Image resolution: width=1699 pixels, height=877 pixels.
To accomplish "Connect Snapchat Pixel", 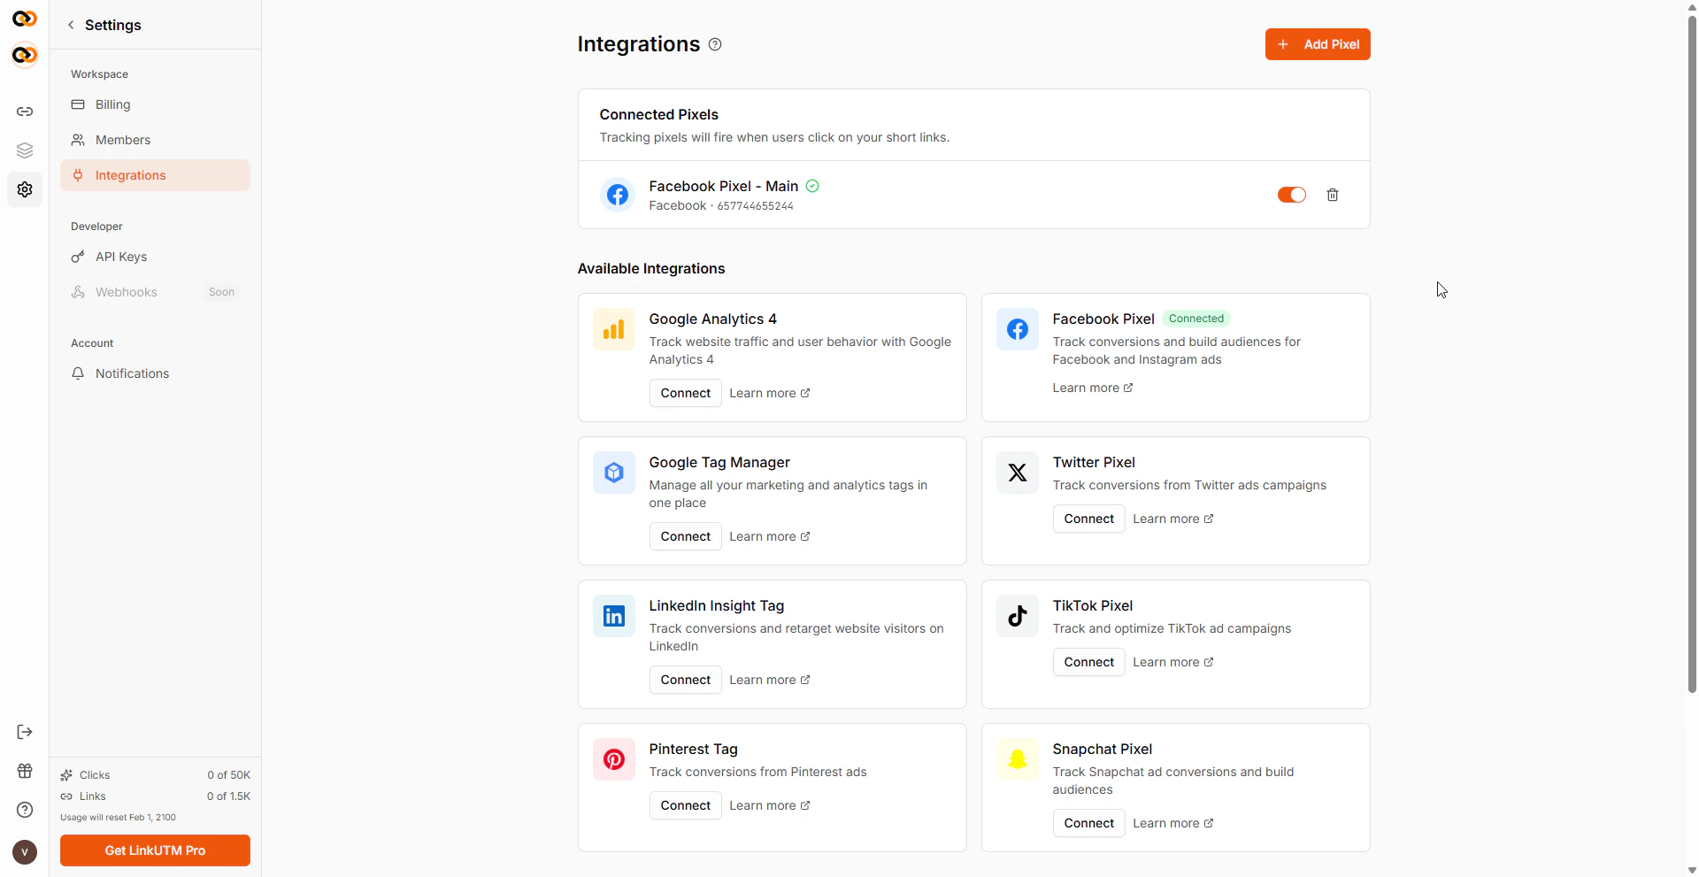I will pyautogui.click(x=1089, y=823).
